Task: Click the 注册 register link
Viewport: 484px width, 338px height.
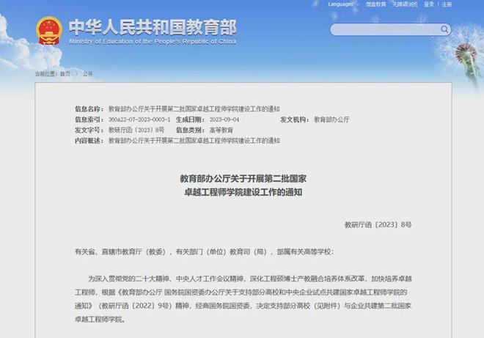Action: (447, 4)
